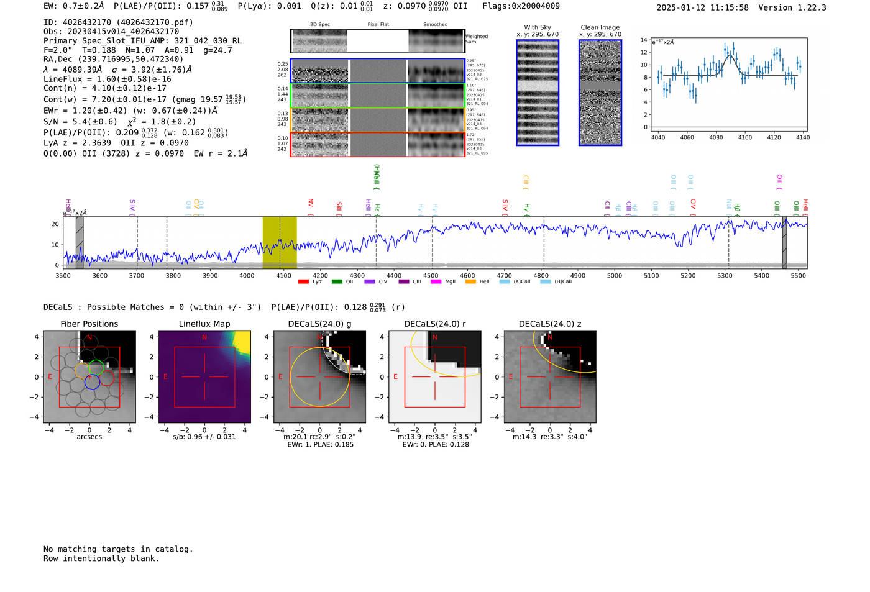870x592 pixels.
Task: Click the Obs: 20230415v014_4026432170 line
Action: pyautogui.click(x=111, y=32)
